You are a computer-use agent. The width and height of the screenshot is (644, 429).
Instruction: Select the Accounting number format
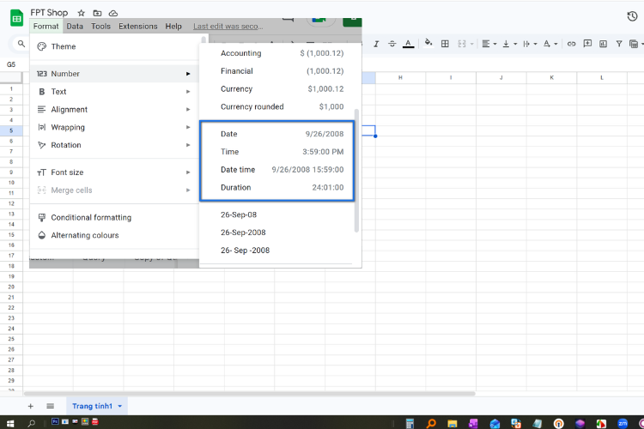280,53
